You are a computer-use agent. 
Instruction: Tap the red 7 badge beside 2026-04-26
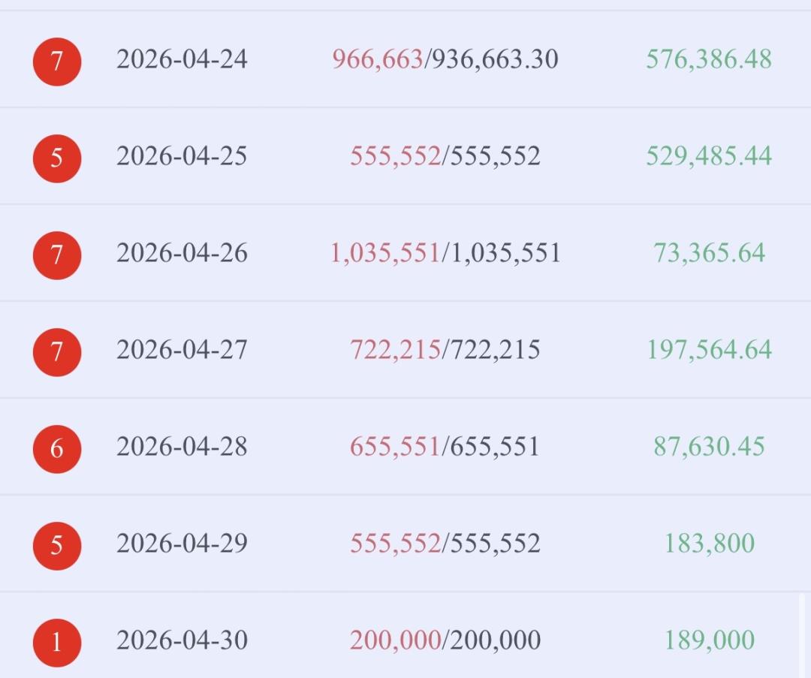[56, 255]
